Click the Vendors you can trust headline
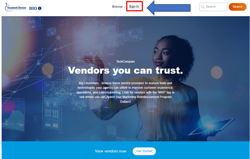 pos(126,70)
